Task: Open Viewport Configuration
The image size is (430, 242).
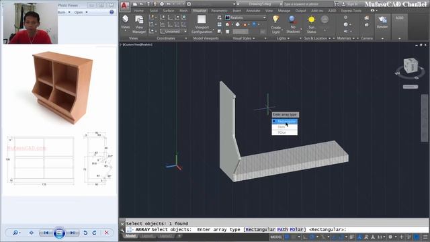Action: tap(202, 24)
